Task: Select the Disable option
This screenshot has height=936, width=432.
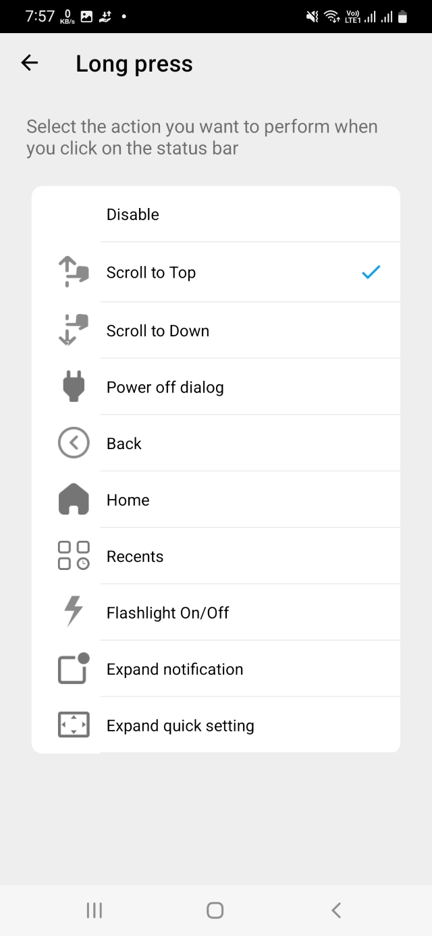Action: (x=133, y=215)
